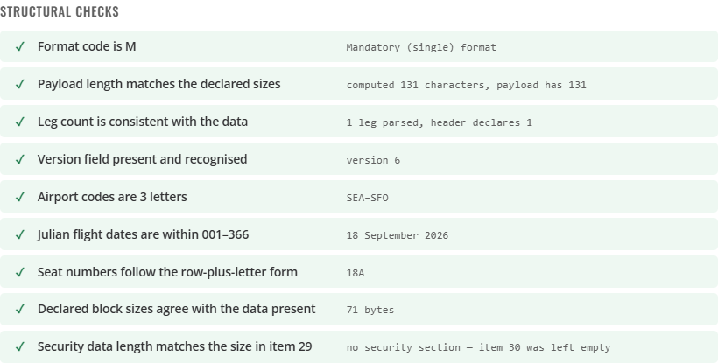Click the checkmark next to Payload length check
Image resolution: width=718 pixels, height=363 pixels.
(19, 84)
